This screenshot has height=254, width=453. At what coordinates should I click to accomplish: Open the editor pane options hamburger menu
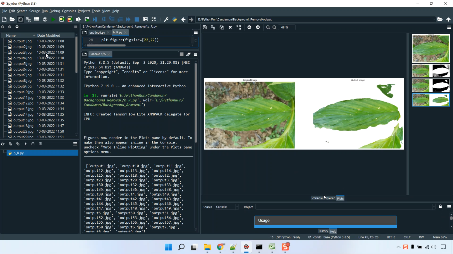[196, 33]
